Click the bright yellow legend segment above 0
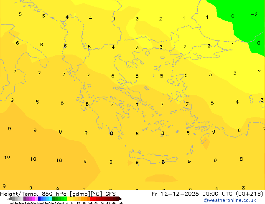This screenshot has height=204, width=265. [68, 199]
